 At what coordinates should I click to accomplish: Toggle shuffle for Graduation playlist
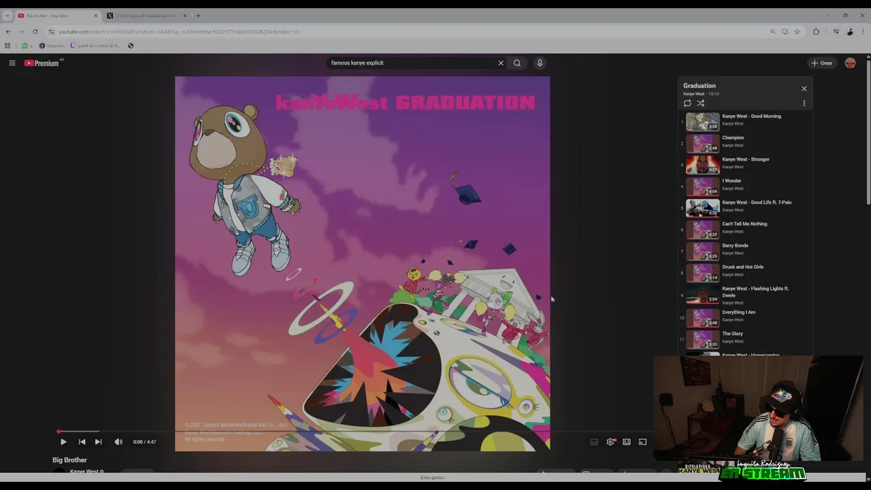coord(700,103)
